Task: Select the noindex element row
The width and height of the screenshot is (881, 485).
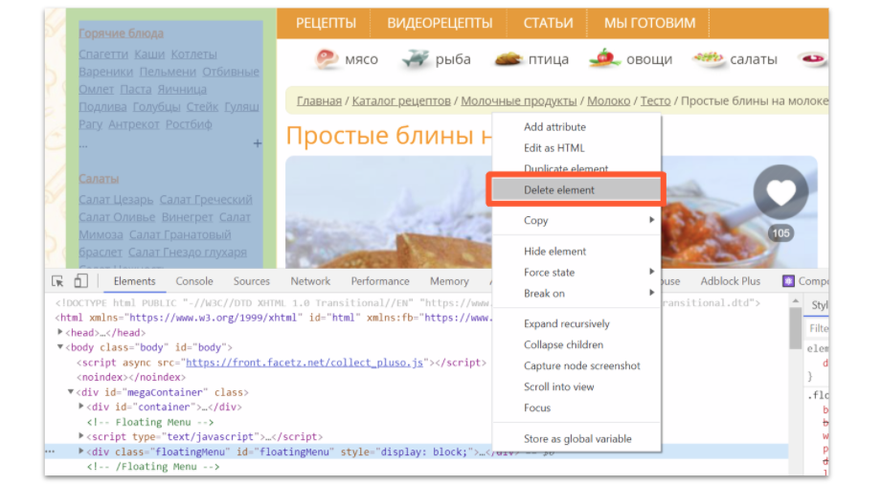Action: (x=131, y=377)
